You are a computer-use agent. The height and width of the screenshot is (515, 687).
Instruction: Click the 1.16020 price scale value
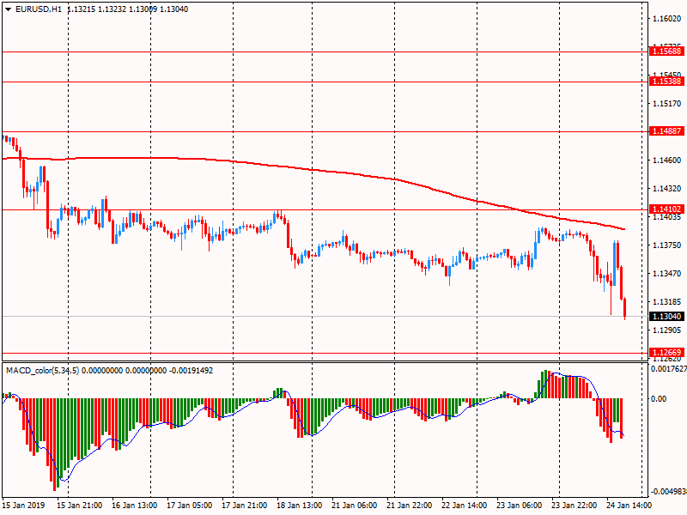point(667,18)
